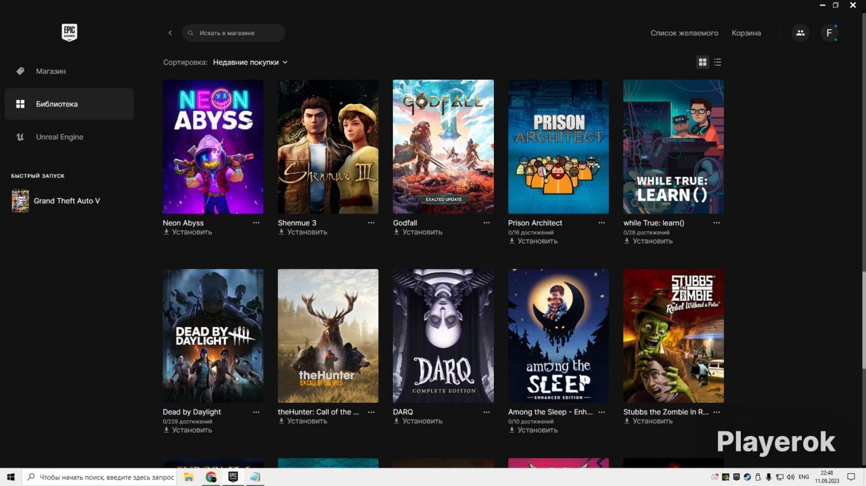Screen dimensions: 866x486
Task: Open theHunter options menu (three dots)
Action: tap(371, 412)
